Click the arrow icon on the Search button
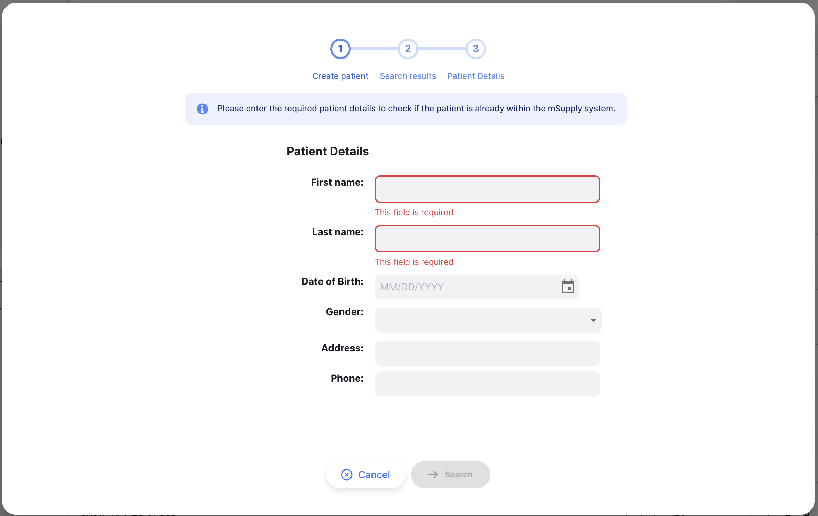Screen dimensions: 818x516 tap(433, 475)
